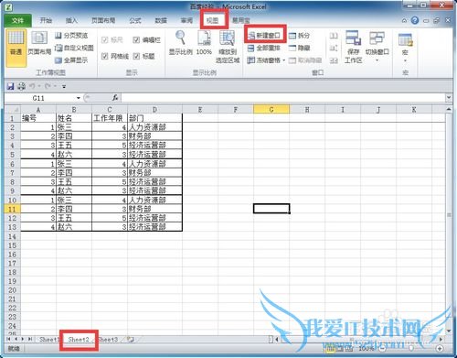Click the horizontal scrollbar right arrow

point(441,339)
